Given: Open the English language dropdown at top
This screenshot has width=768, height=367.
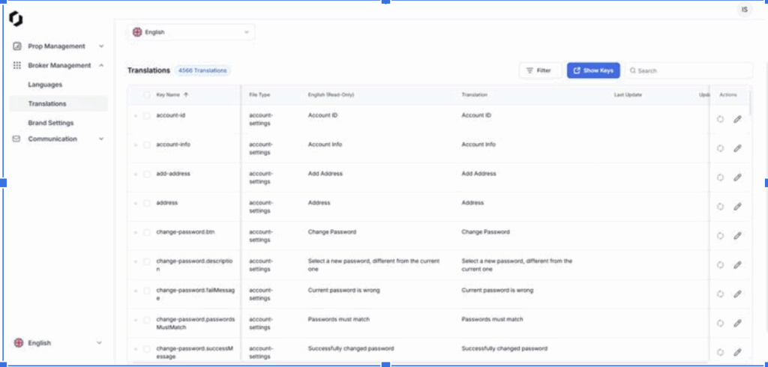Looking at the screenshot, I should coord(190,32).
